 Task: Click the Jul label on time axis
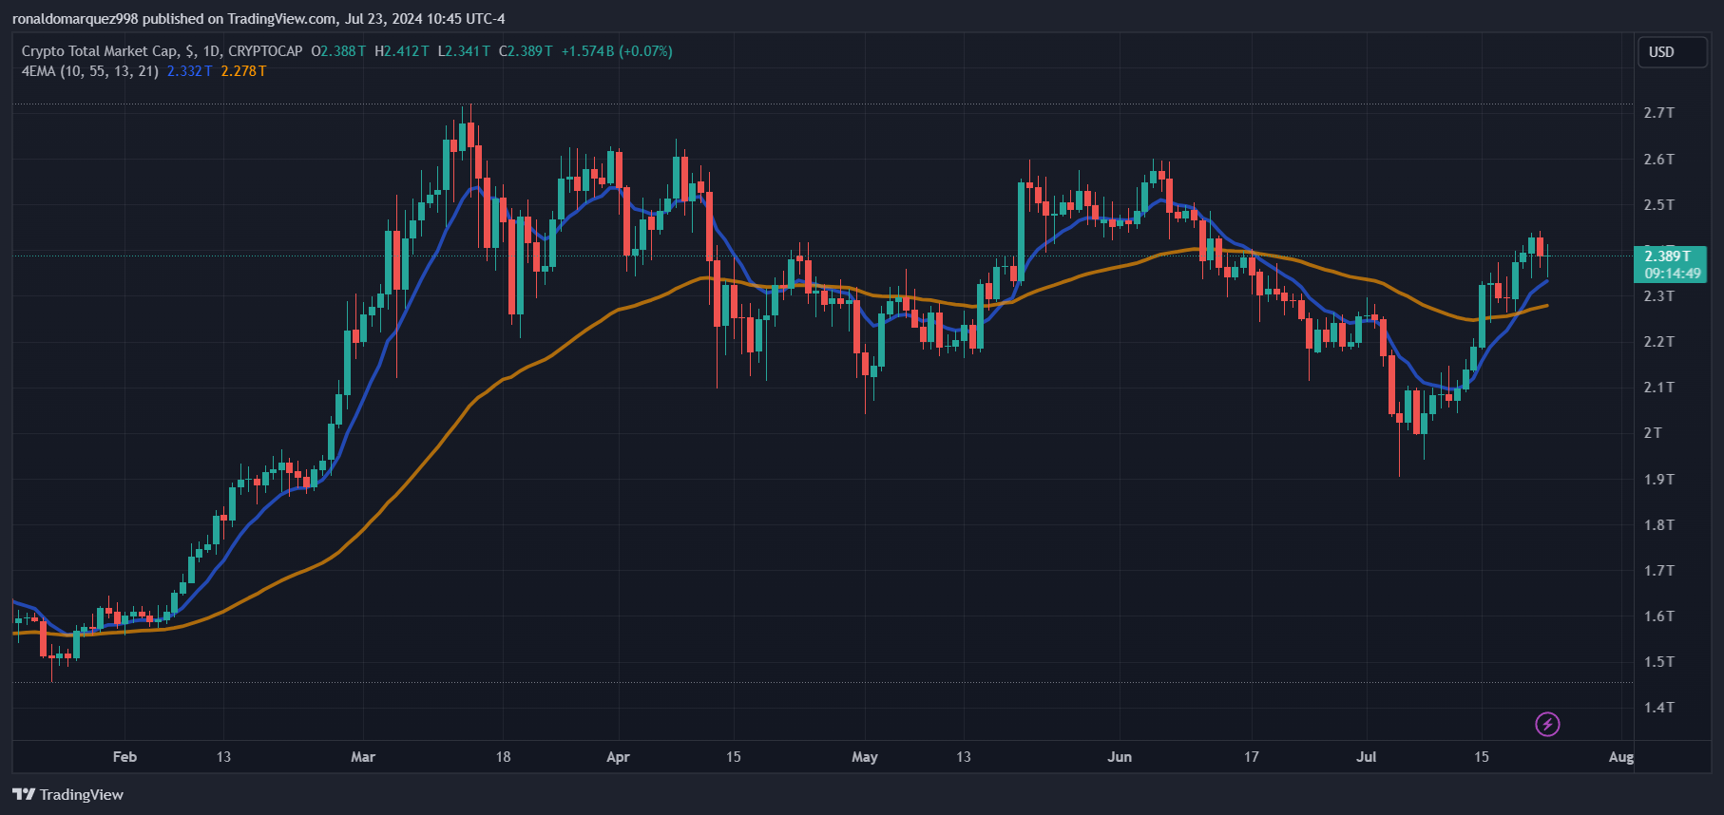(1367, 757)
